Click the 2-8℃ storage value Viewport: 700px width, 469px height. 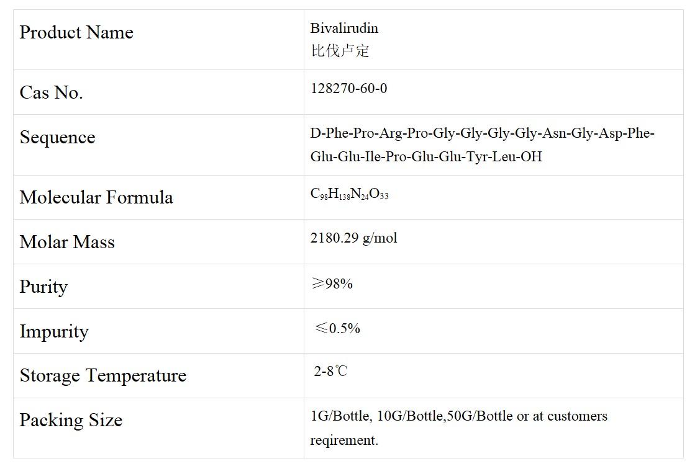click(x=330, y=372)
